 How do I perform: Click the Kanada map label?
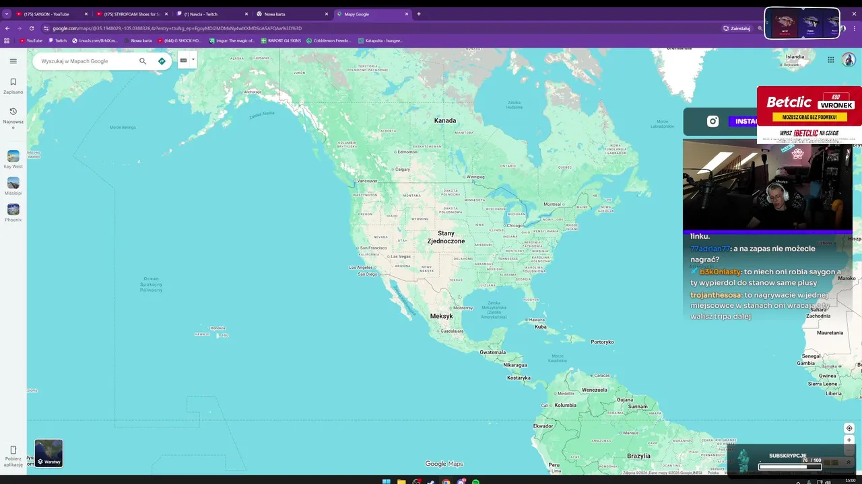(445, 120)
